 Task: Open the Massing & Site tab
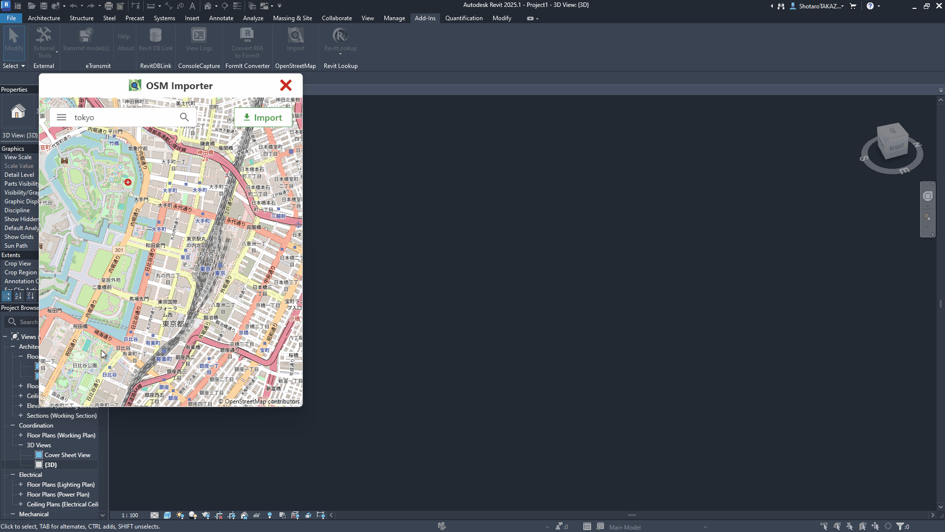pyautogui.click(x=292, y=18)
